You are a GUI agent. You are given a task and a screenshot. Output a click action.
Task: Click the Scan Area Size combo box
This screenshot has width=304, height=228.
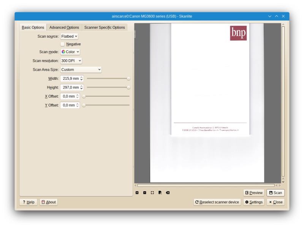tap(81, 70)
